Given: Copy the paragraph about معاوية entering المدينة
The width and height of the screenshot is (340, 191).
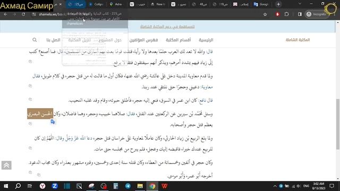Looking at the screenshot, I should (x=30, y=86).
